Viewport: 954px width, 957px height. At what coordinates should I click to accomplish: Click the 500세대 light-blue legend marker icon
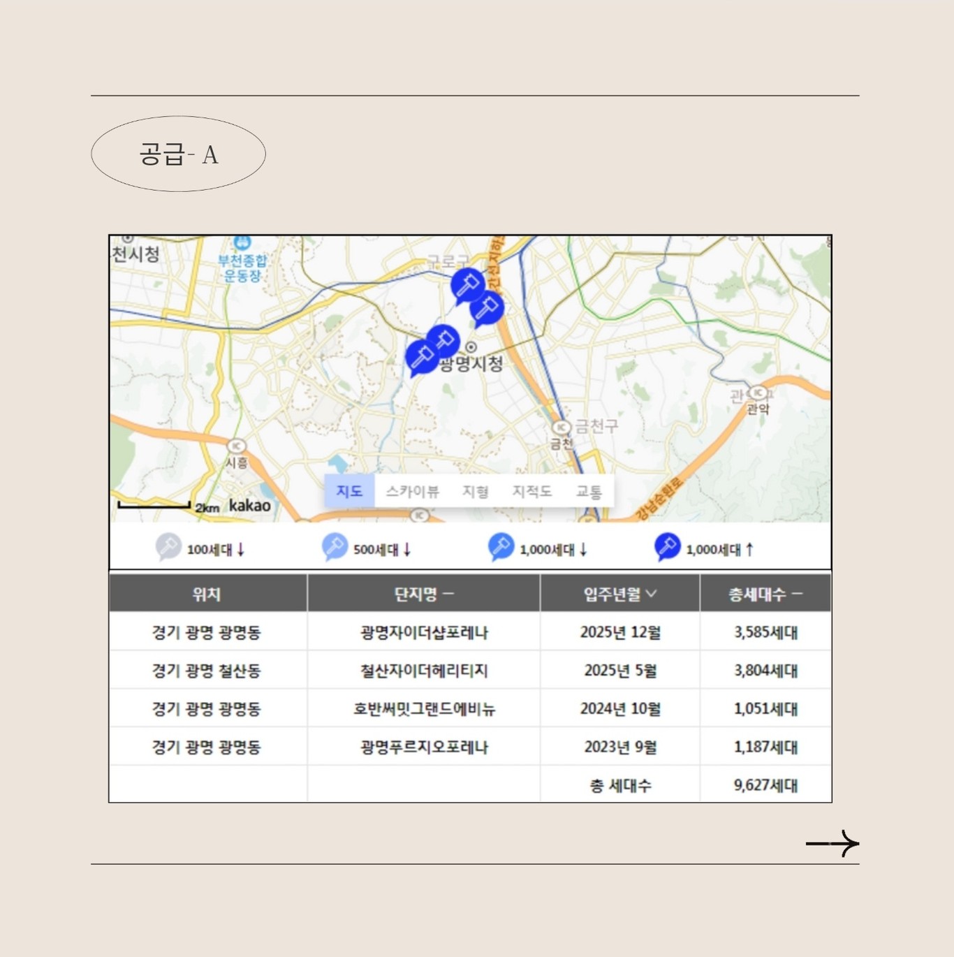click(335, 546)
